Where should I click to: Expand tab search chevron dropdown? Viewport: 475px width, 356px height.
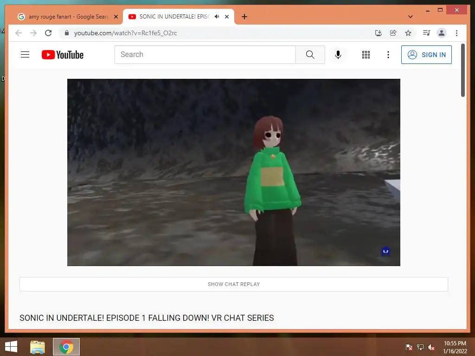411,17
